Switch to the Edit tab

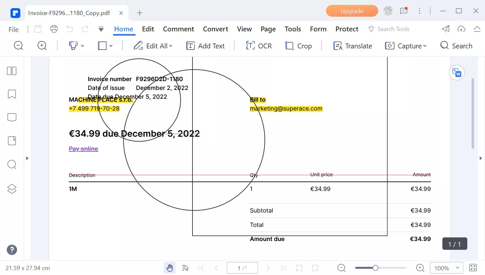[x=148, y=29]
